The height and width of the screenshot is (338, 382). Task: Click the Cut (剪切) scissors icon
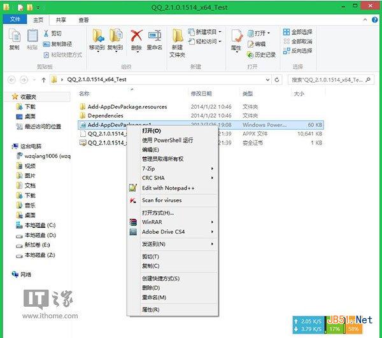pos(46,33)
